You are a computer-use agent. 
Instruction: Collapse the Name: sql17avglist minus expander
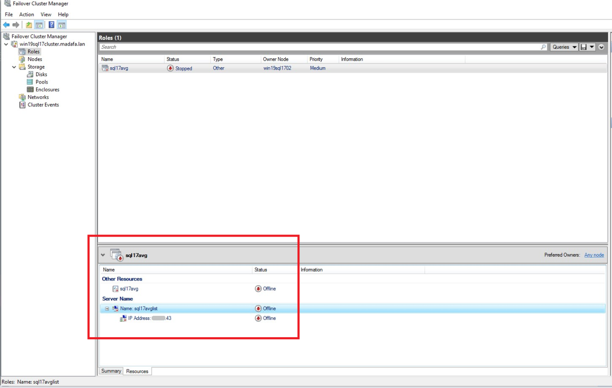pos(107,308)
